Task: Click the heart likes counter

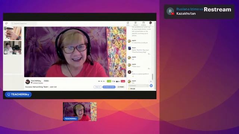Action: (114, 82)
